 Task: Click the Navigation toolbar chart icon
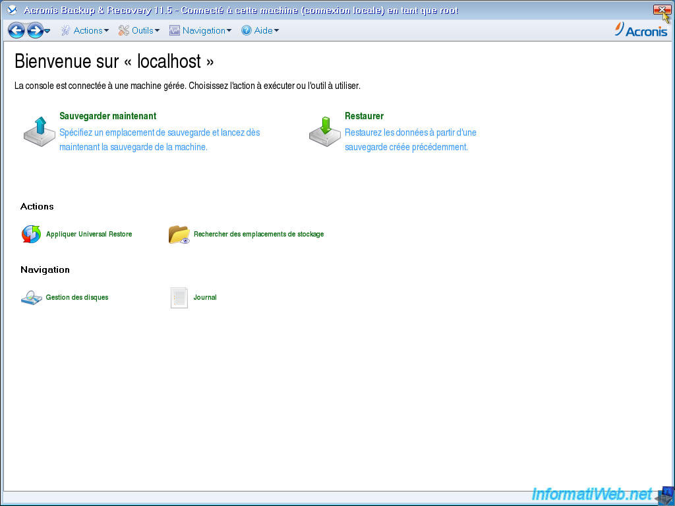174,30
